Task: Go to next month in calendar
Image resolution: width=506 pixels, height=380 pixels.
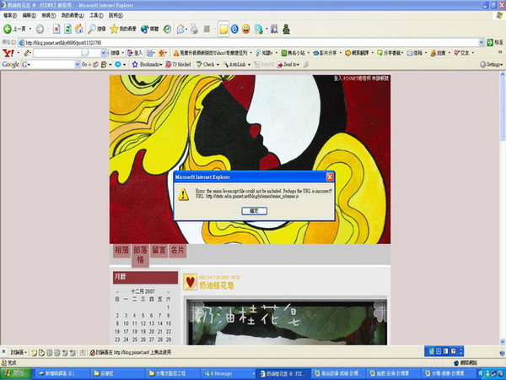Action: 169,291
